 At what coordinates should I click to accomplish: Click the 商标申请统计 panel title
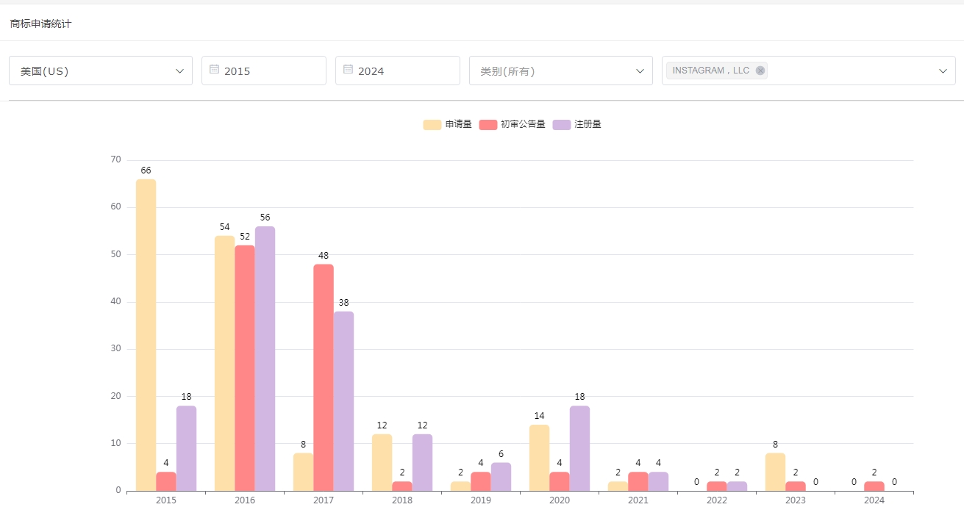[x=41, y=24]
